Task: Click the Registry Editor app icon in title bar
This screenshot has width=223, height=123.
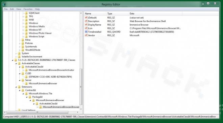Action: 4,4
